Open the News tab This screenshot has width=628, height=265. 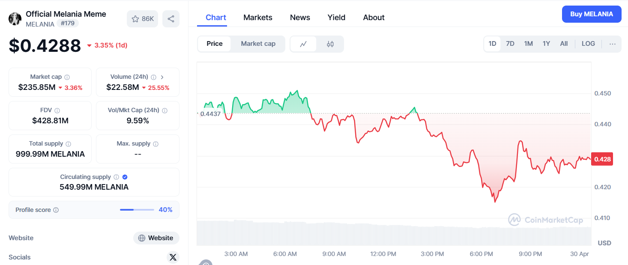pos(300,18)
